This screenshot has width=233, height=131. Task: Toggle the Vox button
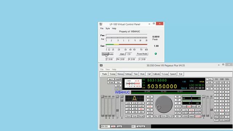118,83
